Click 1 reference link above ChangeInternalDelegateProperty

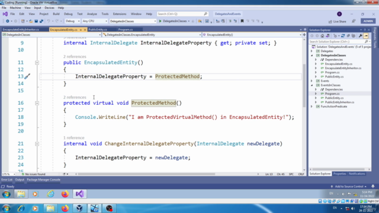pos(73,138)
